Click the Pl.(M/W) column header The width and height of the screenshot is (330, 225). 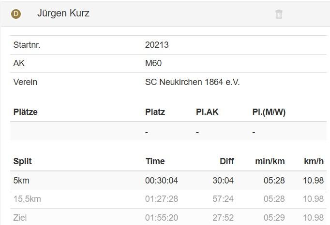(269, 112)
